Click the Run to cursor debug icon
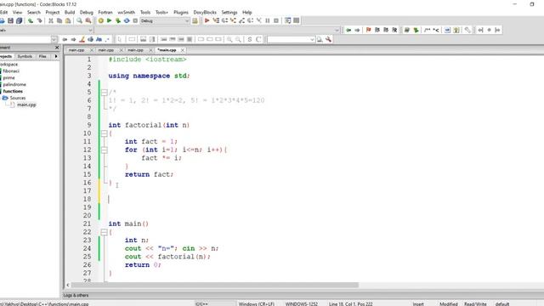544x306 pixels. pyautogui.click(x=216, y=20)
